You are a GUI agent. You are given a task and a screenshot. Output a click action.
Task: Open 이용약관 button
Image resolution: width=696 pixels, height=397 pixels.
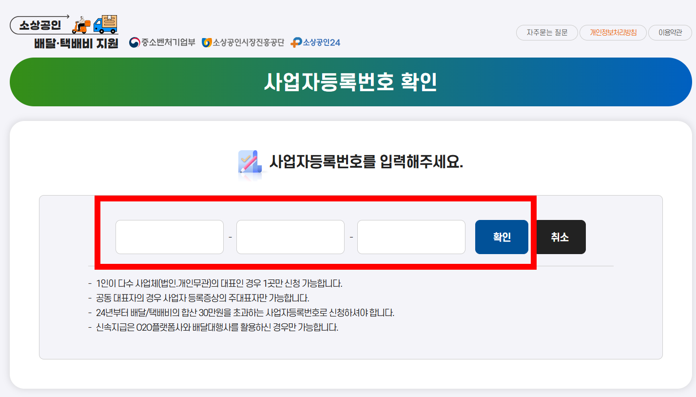pos(670,33)
